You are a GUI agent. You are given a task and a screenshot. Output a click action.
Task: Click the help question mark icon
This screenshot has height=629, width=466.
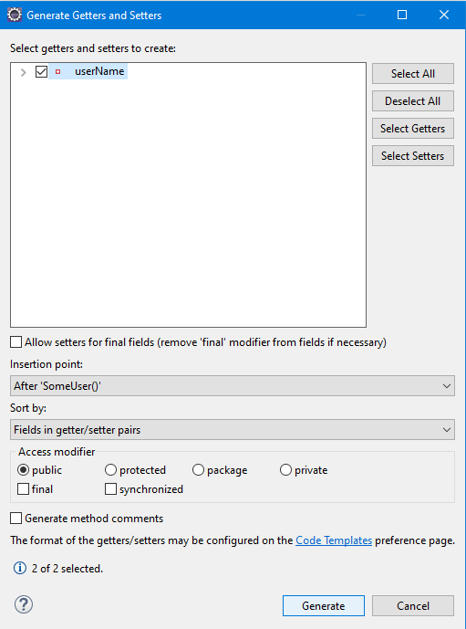24,604
